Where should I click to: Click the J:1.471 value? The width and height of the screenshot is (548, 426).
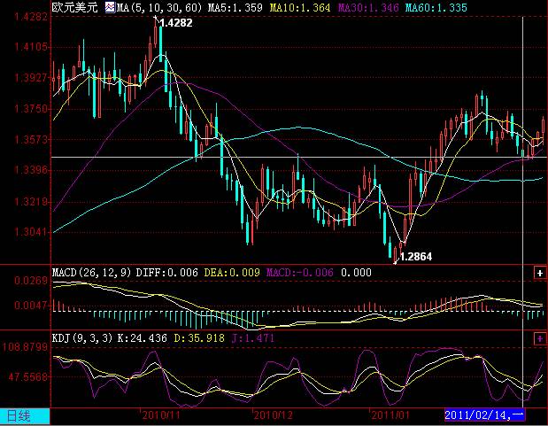coord(253,337)
